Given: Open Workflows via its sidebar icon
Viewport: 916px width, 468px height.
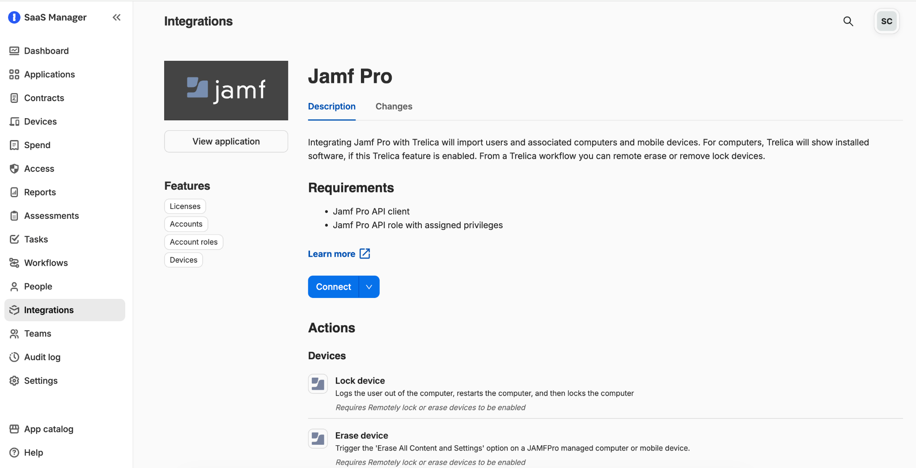Looking at the screenshot, I should pyautogui.click(x=14, y=263).
